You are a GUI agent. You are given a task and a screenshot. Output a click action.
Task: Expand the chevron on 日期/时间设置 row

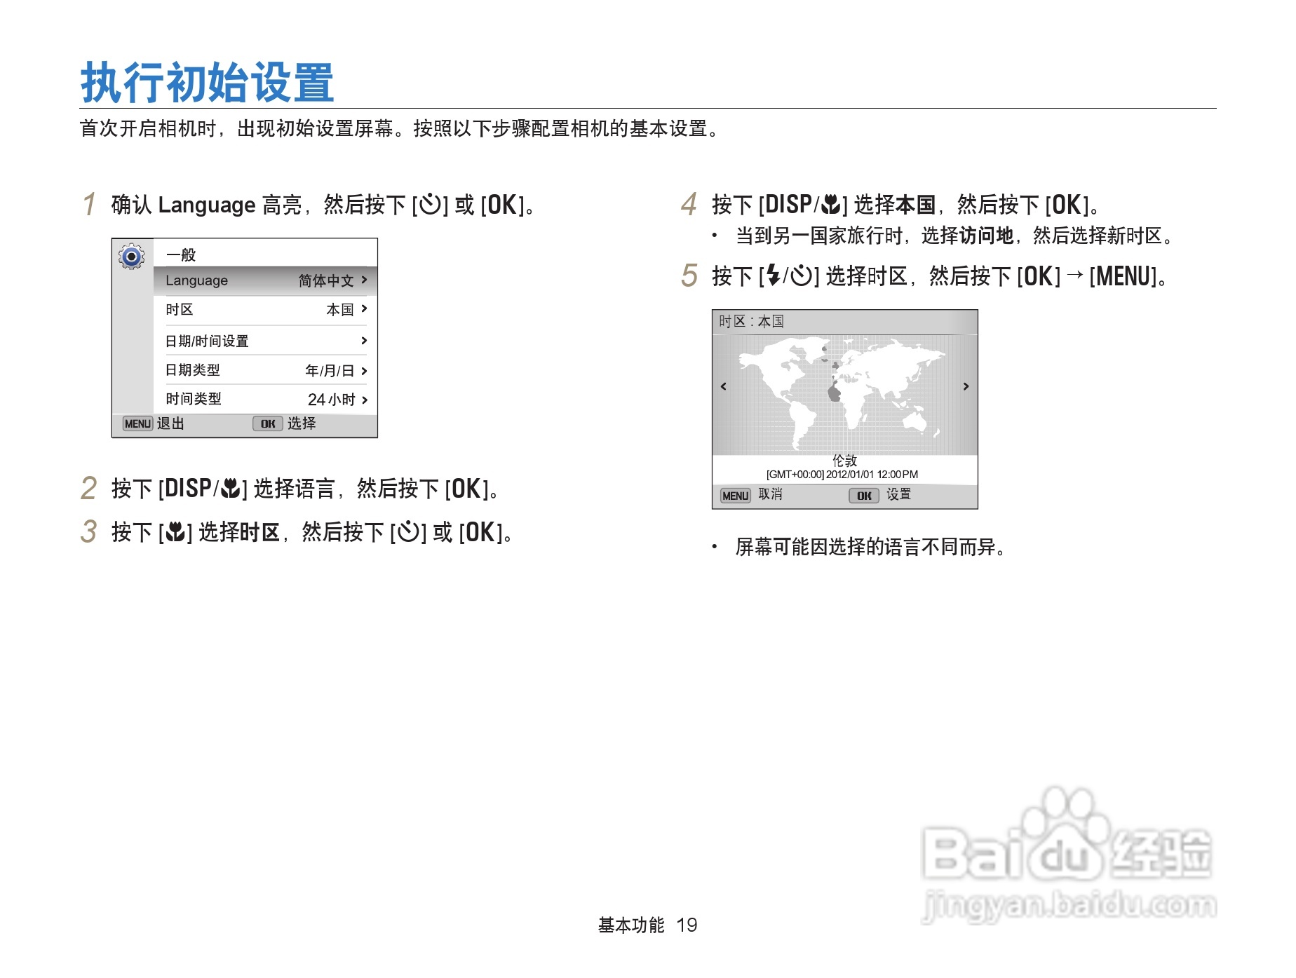(364, 341)
